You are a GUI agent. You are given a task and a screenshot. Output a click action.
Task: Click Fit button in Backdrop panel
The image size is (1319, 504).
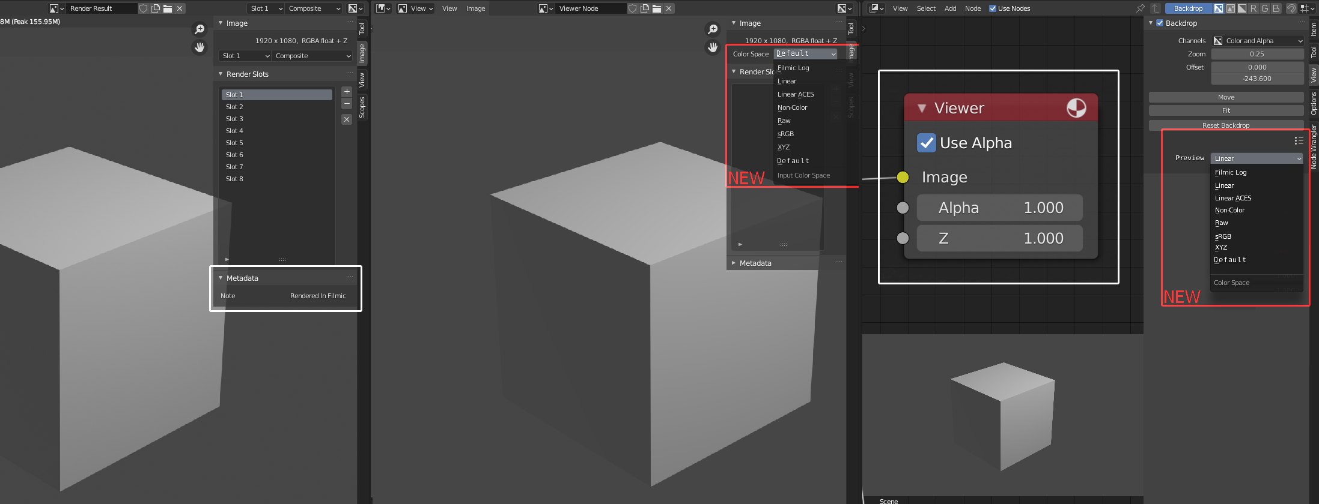[x=1226, y=110]
